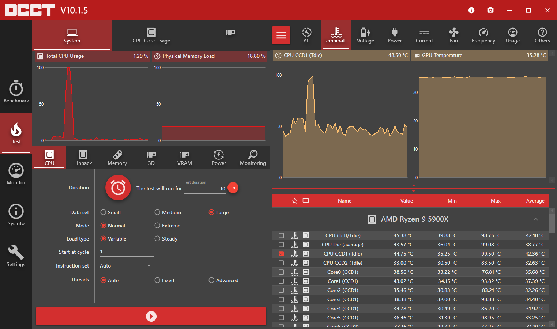Click the red hamburger menu button
This screenshot has height=329, width=557.
click(x=281, y=35)
